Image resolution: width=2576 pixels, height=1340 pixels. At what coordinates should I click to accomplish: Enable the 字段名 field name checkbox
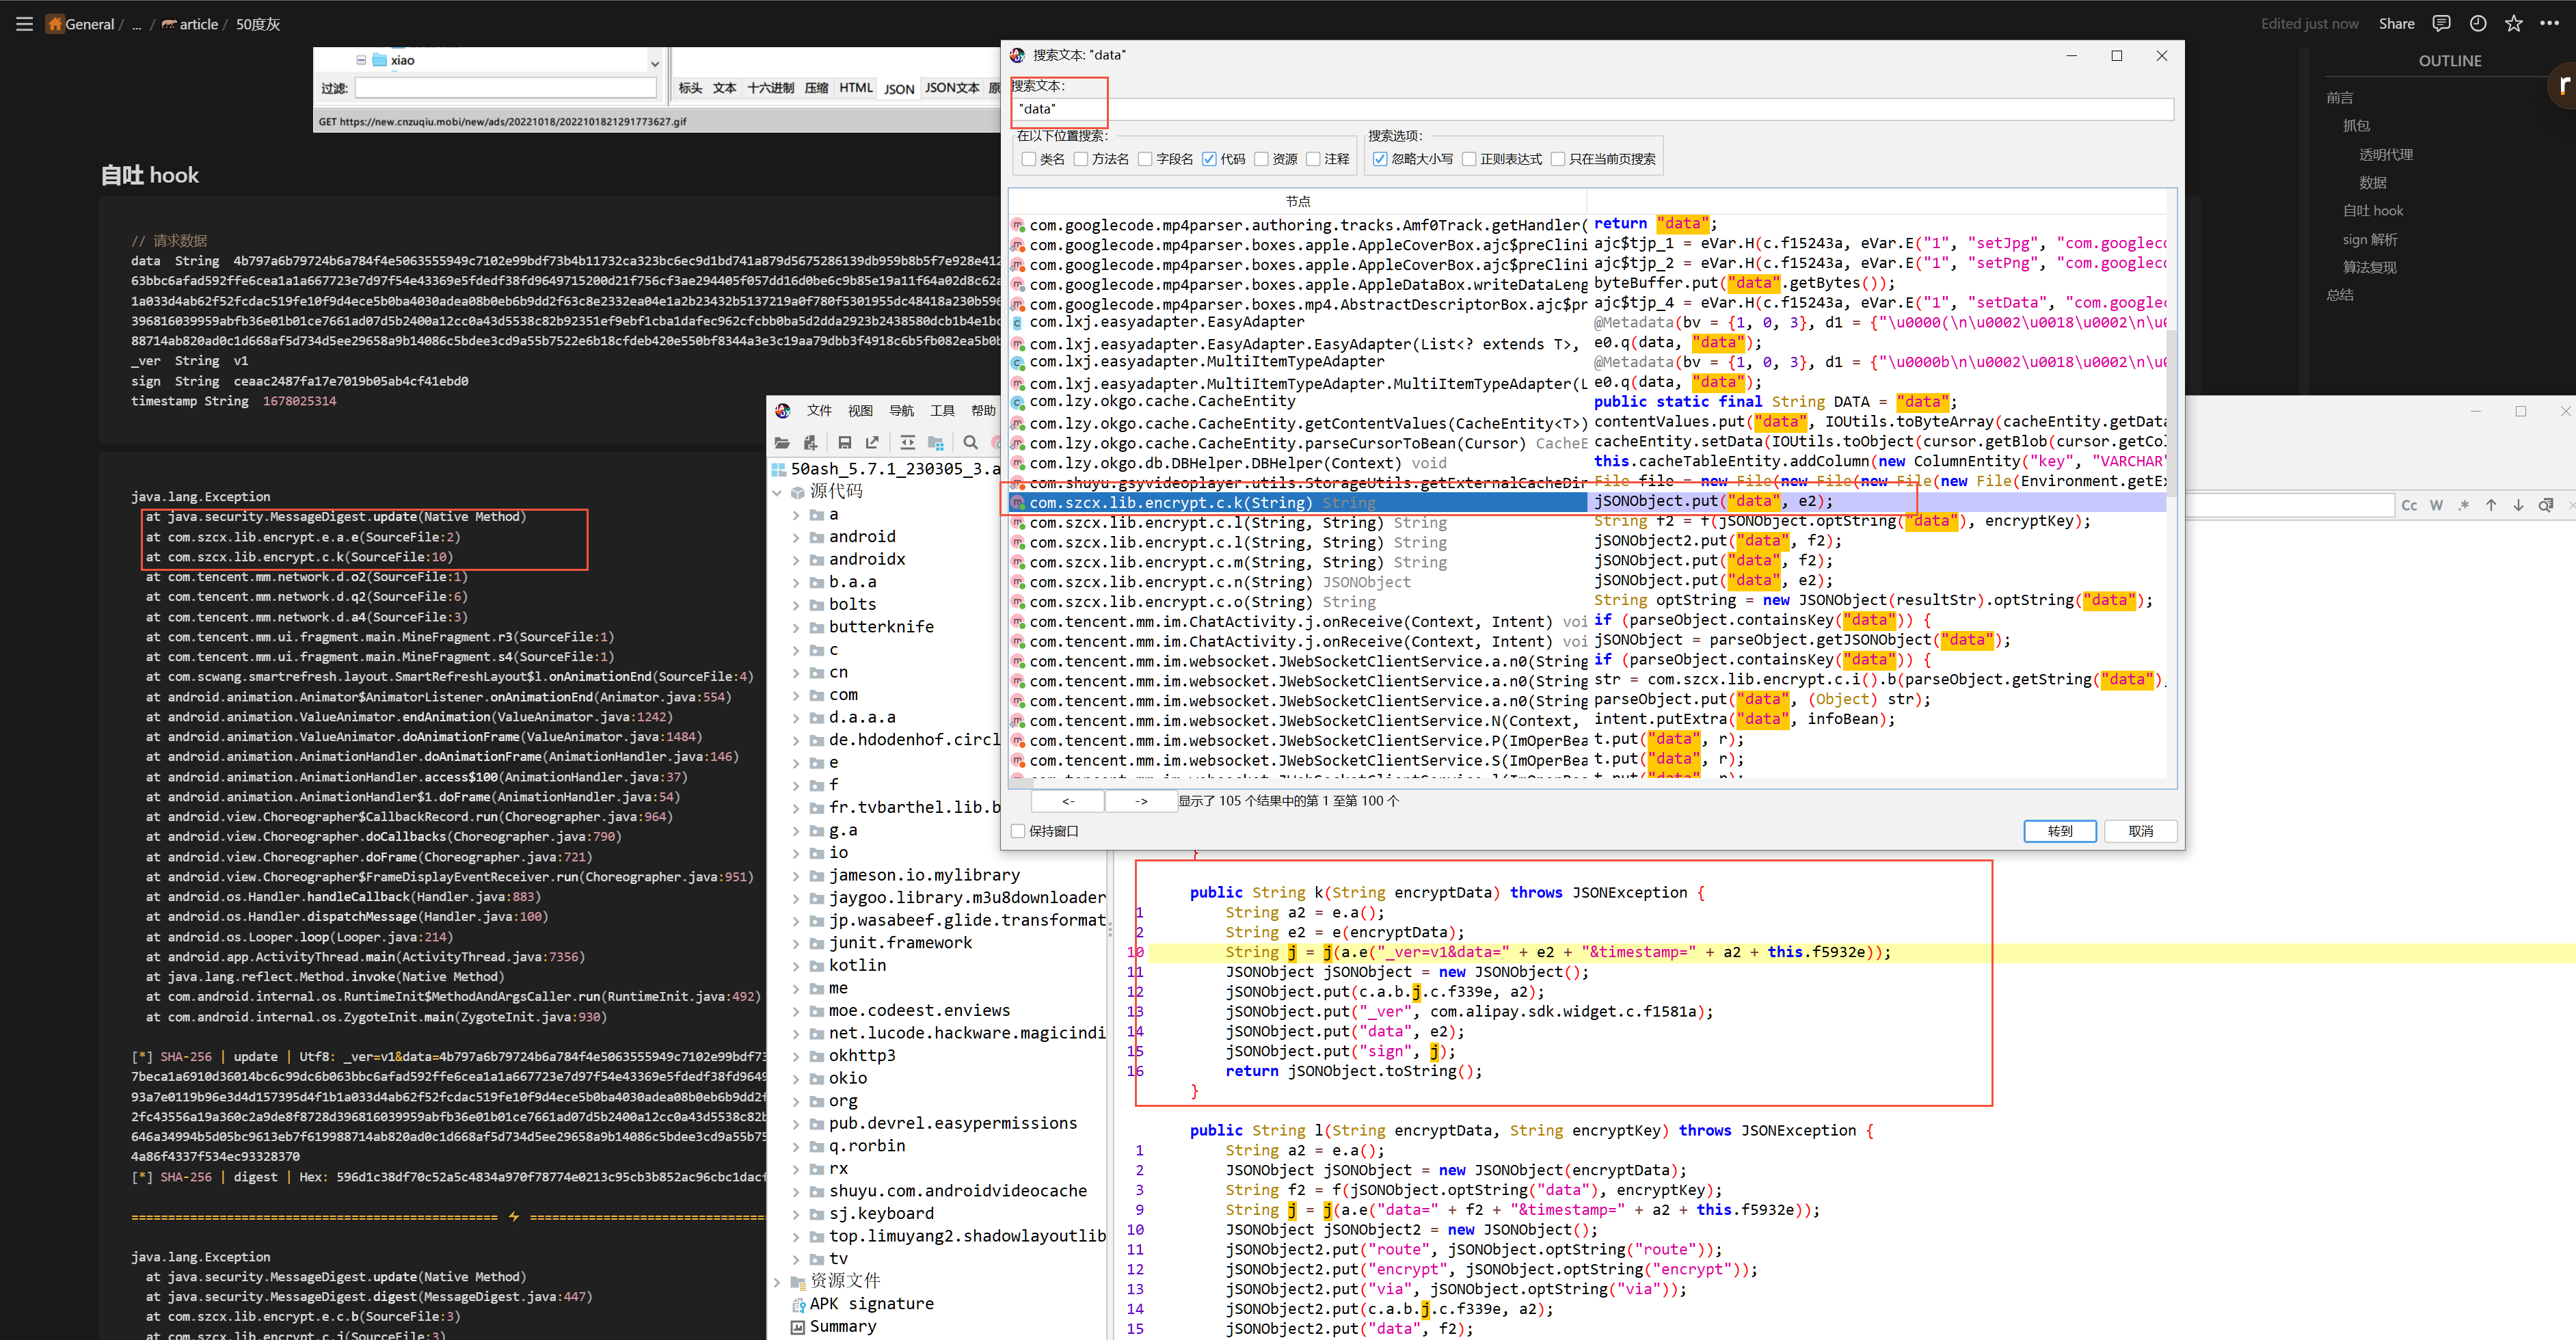[x=1145, y=159]
